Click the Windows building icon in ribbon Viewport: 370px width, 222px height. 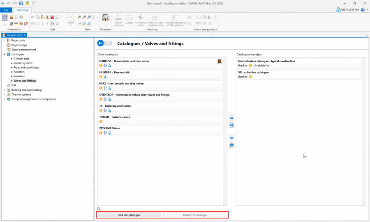coord(105,18)
